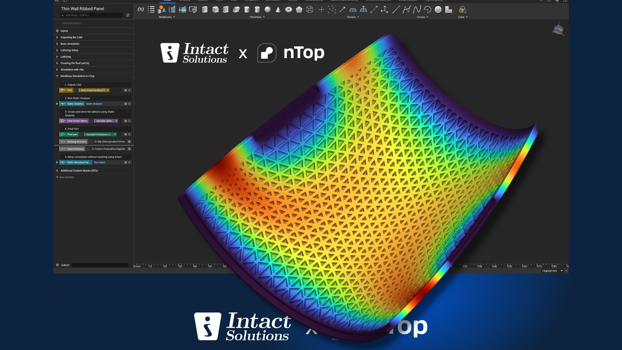Toggle visibility circle on Static Structural Re... block
The width and height of the screenshot is (622, 350).
click(x=129, y=162)
